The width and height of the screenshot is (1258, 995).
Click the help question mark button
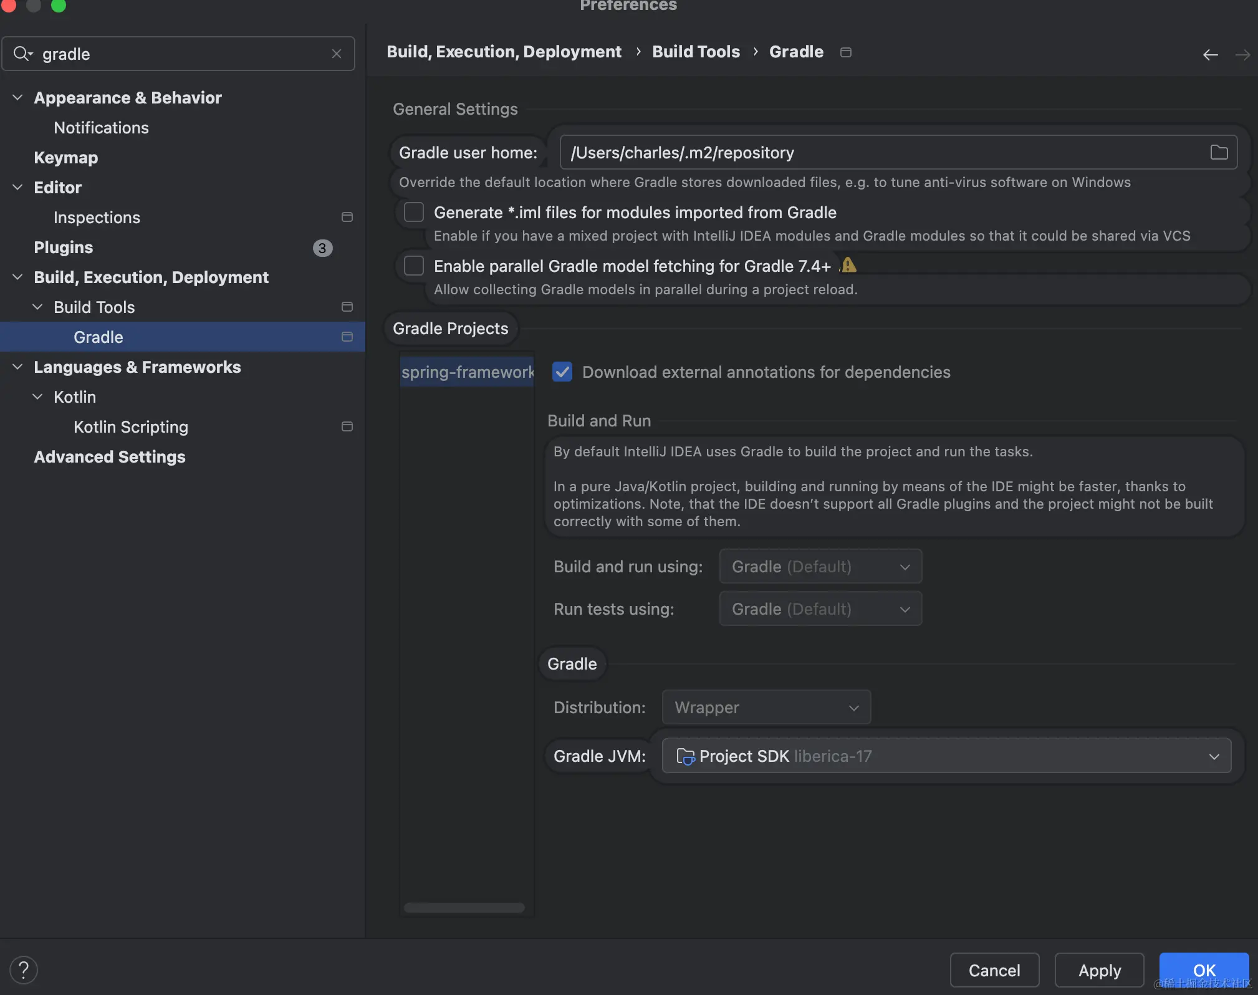pos(24,970)
